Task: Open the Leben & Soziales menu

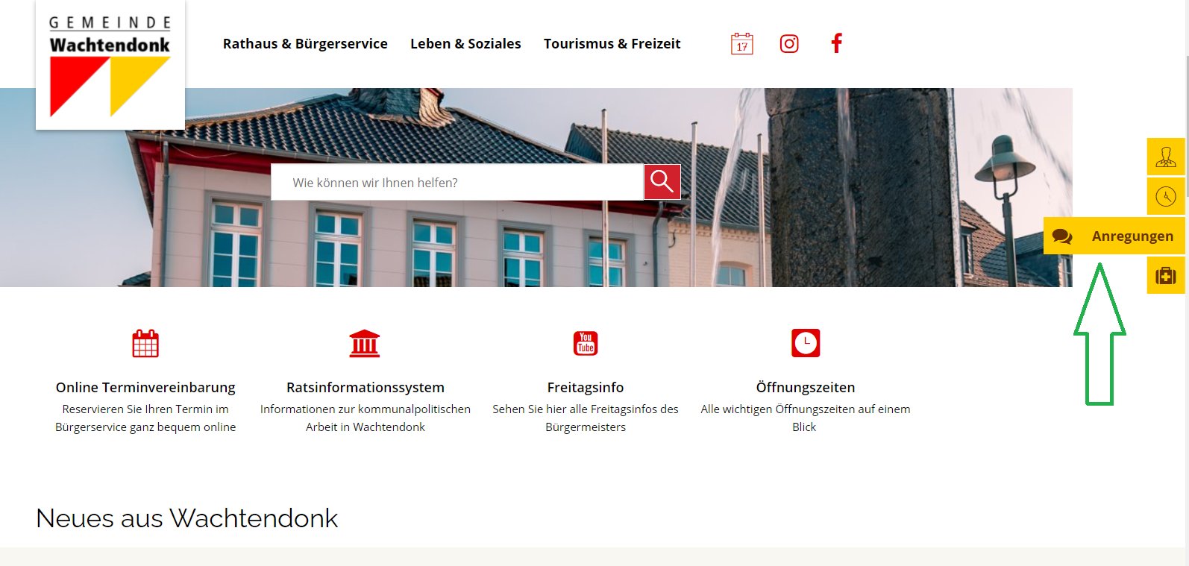Action: (x=465, y=43)
